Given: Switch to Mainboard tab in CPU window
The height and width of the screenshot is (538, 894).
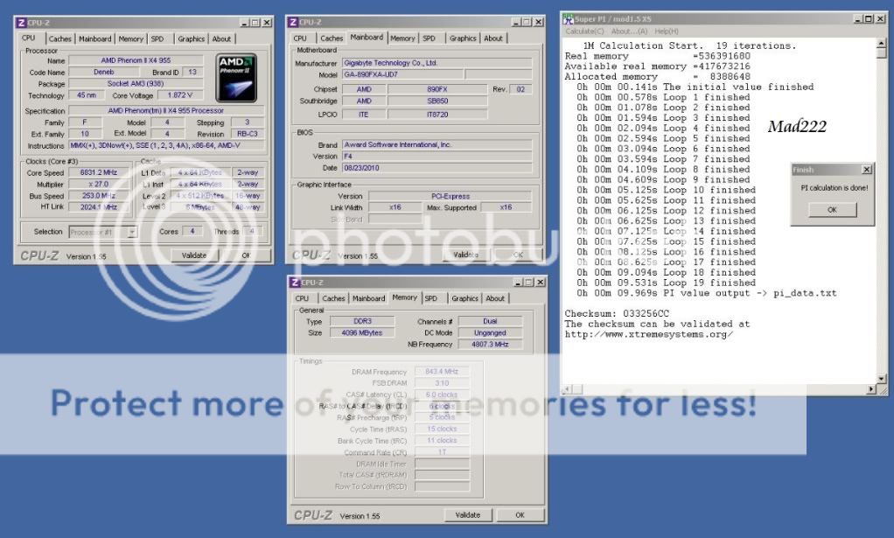Looking at the screenshot, I should pos(94,38).
